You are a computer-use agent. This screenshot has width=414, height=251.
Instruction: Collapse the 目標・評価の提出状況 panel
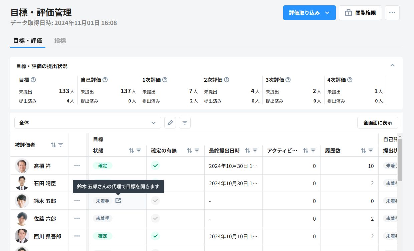pos(393,65)
